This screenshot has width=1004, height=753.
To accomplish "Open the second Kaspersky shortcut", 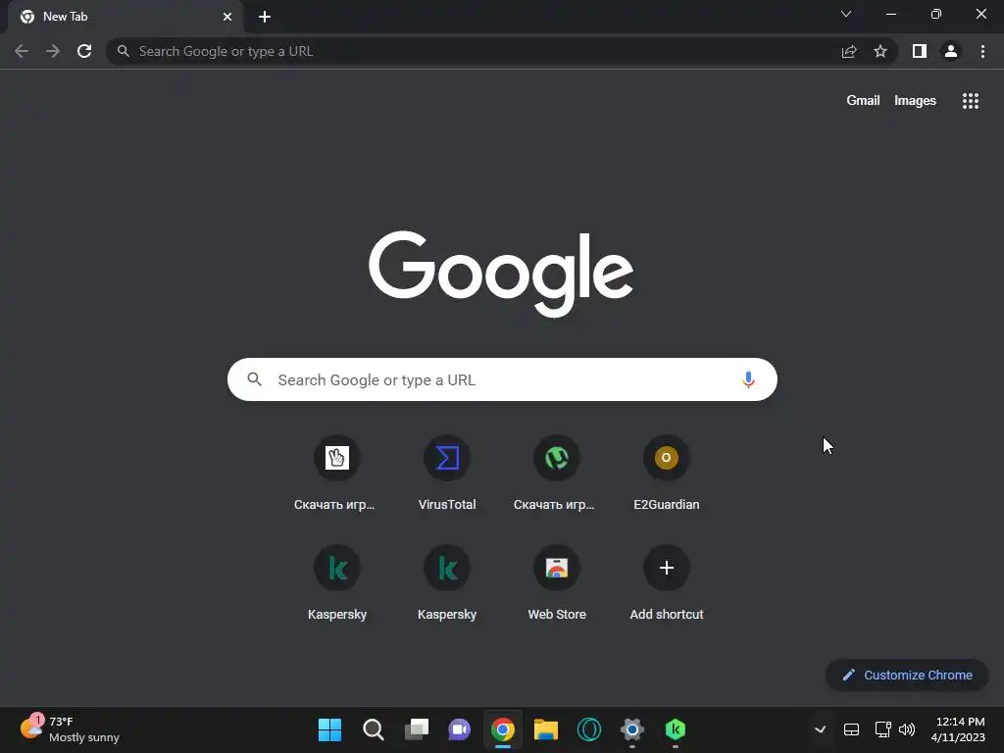I will (x=447, y=583).
